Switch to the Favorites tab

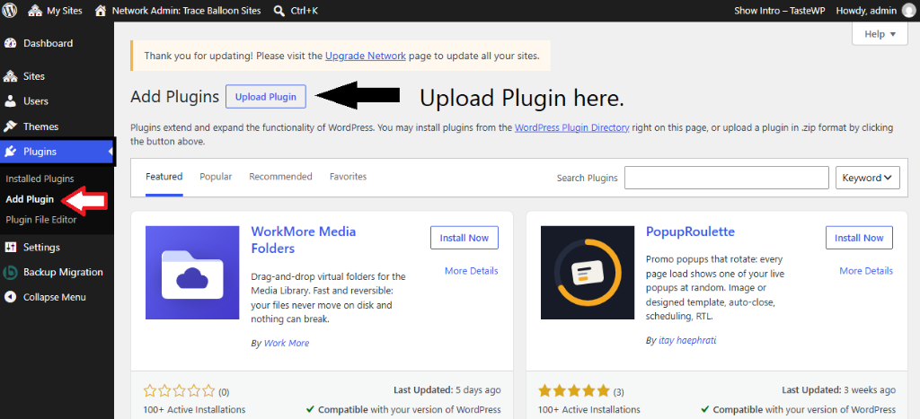coord(348,177)
